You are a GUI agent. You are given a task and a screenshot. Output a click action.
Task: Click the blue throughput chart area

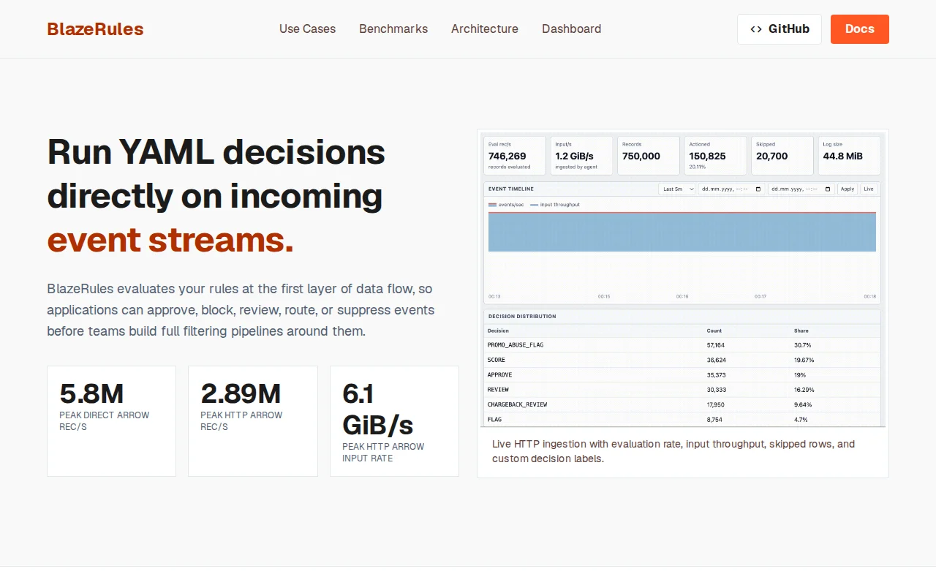682,232
